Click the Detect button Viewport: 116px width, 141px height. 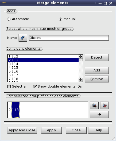pos(97,57)
